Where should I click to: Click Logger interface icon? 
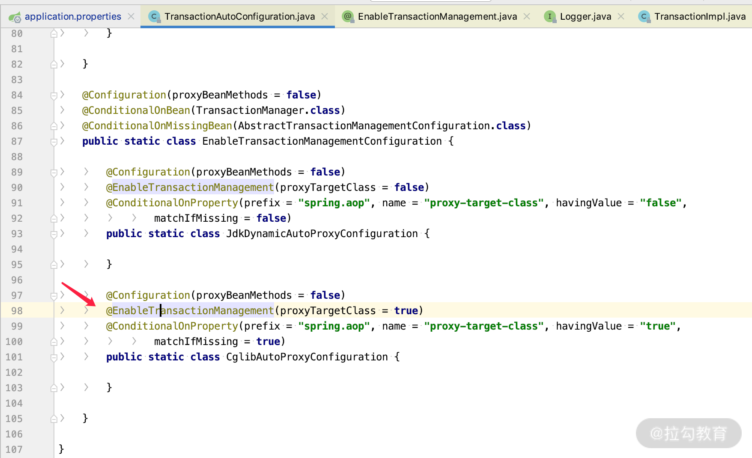[550, 17]
